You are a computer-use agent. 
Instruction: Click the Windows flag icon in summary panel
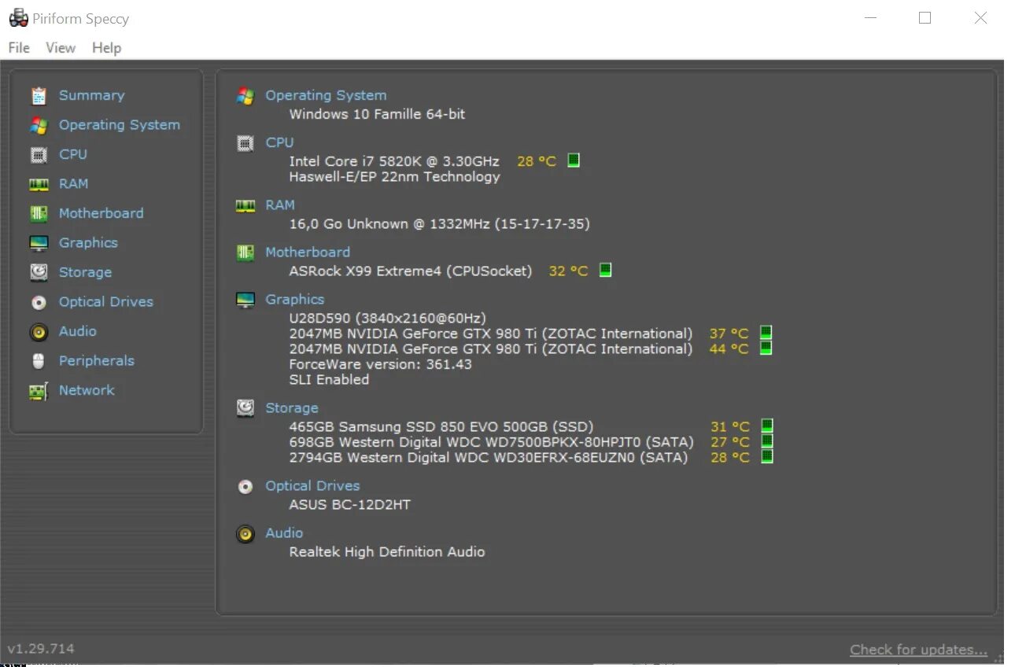[x=245, y=96]
